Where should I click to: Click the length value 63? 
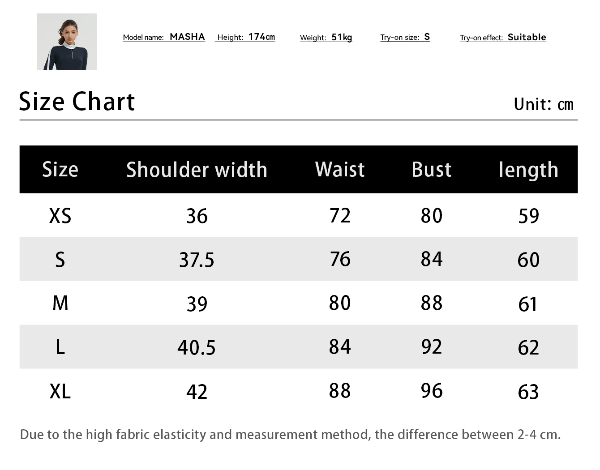click(528, 392)
